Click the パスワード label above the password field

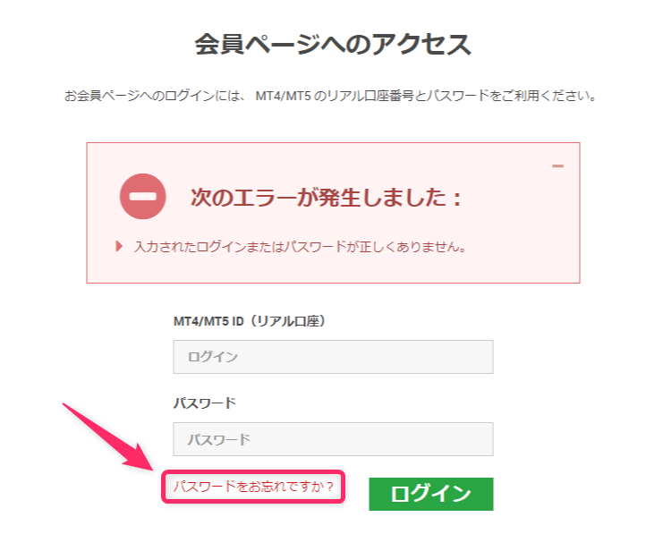(x=205, y=403)
